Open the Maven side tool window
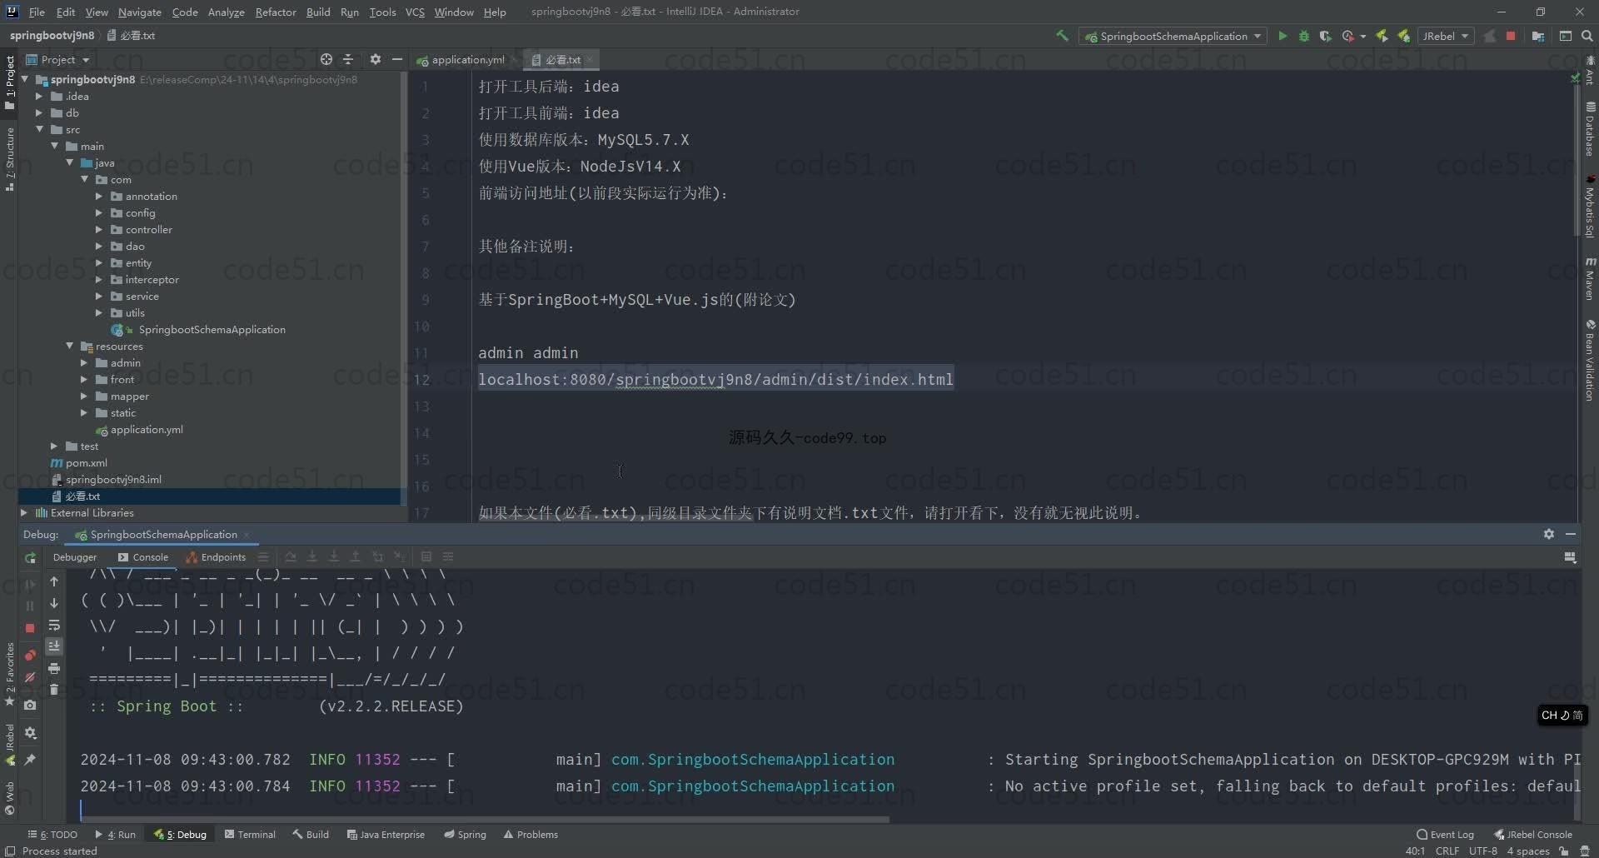The image size is (1599, 858). [1590, 279]
